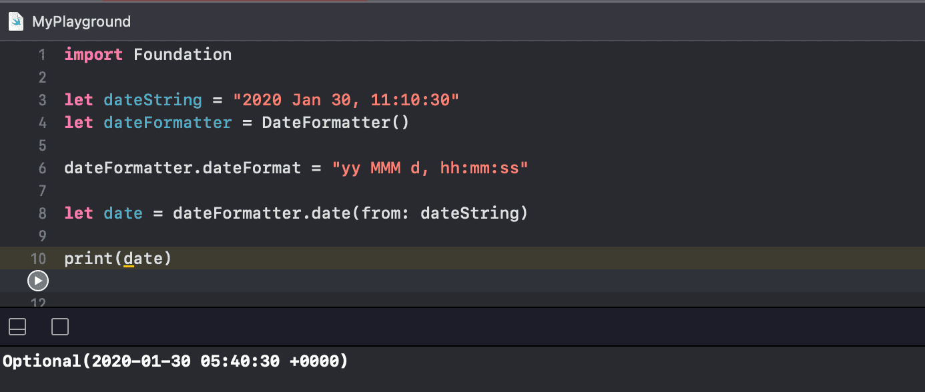Select the Foundation module name
Image resolution: width=925 pixels, height=392 pixels.
pos(182,54)
